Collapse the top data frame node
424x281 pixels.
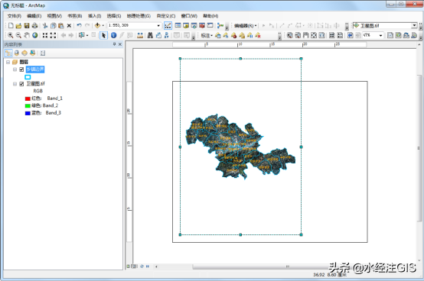pyautogui.click(x=8, y=63)
